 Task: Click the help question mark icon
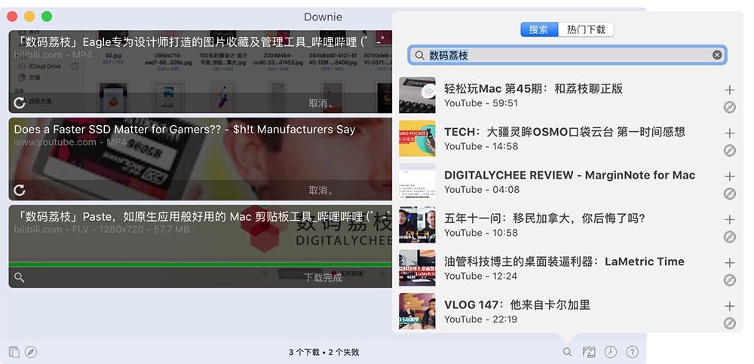tap(632, 352)
